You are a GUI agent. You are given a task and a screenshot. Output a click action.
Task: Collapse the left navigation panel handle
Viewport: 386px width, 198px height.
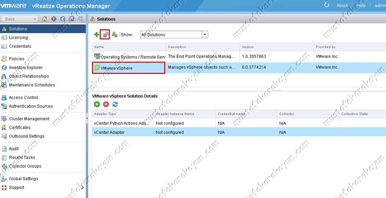(x=87, y=119)
